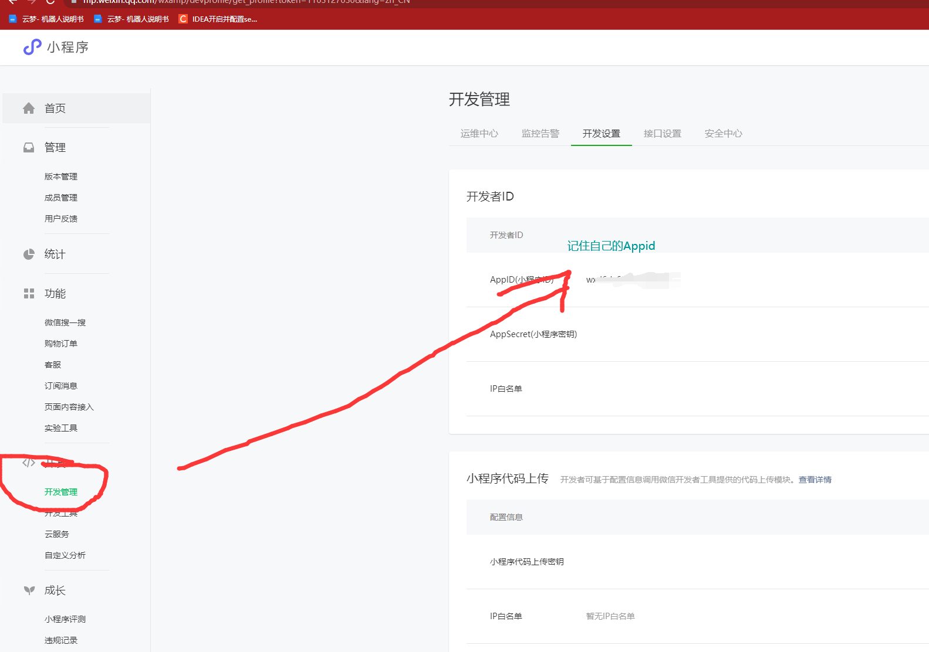Switch to the 监控告警 tab
This screenshot has height=652, width=929.
pos(540,134)
